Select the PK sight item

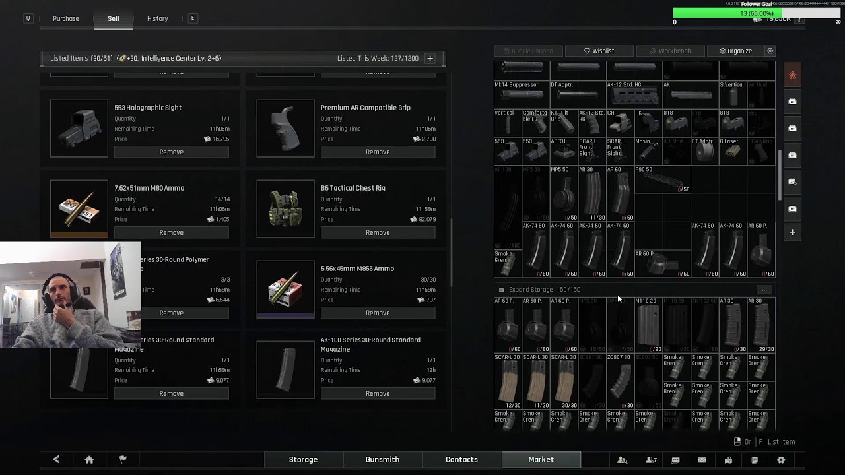click(648, 123)
